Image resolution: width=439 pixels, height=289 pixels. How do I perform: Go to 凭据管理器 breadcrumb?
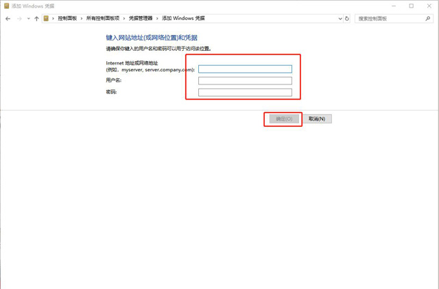pyautogui.click(x=141, y=19)
